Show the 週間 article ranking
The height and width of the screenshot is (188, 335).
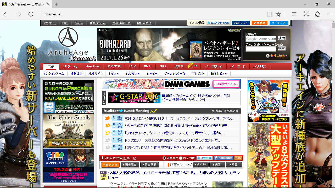point(217,165)
